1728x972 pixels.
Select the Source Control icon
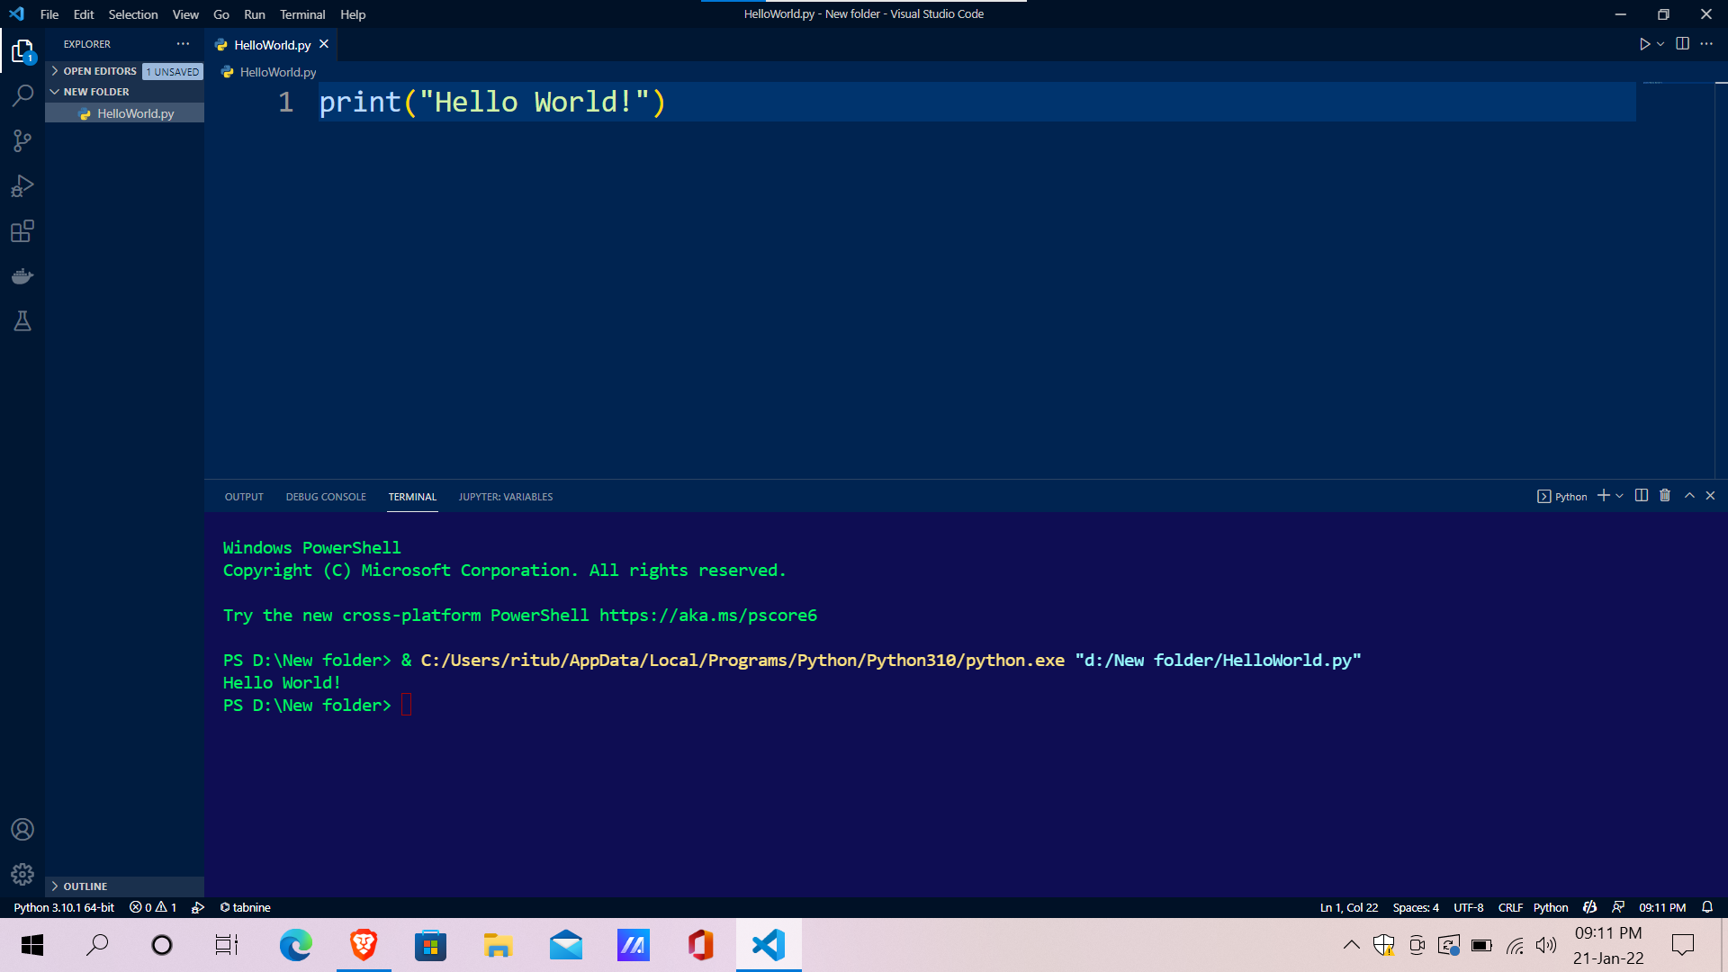(22, 140)
